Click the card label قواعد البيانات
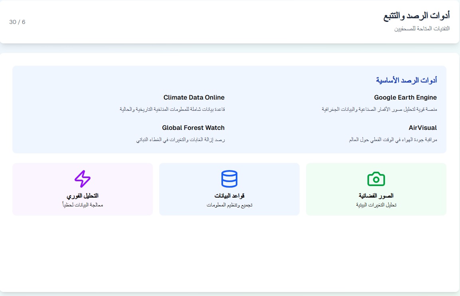The width and height of the screenshot is (460, 296). 229,196
